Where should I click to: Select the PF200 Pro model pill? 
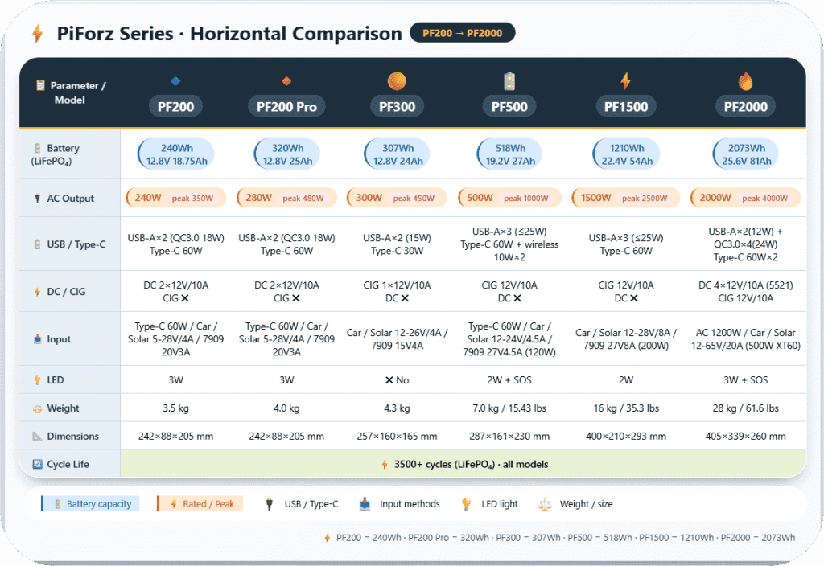point(286,106)
